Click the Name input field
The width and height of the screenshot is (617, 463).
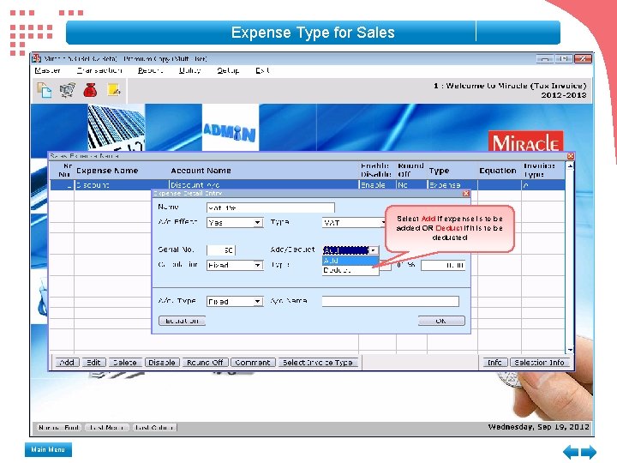click(271, 207)
